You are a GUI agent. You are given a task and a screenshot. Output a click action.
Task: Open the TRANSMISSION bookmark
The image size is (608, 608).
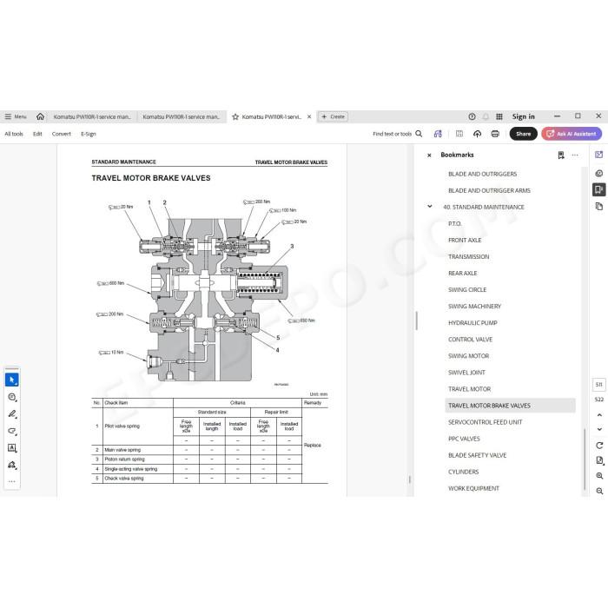468,257
